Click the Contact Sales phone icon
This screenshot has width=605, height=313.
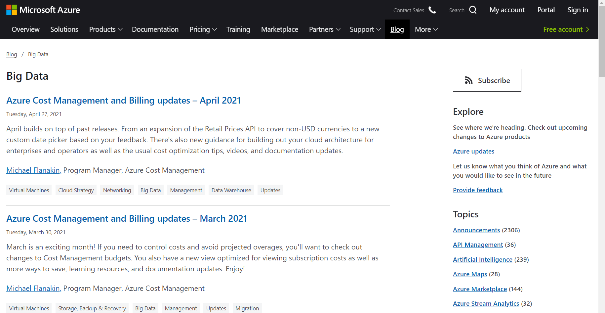(432, 10)
